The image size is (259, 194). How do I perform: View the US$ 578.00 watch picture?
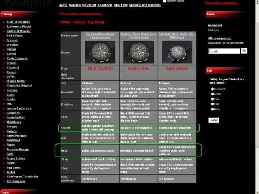(138, 52)
